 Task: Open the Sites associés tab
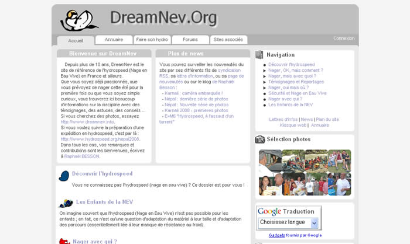[x=228, y=40]
